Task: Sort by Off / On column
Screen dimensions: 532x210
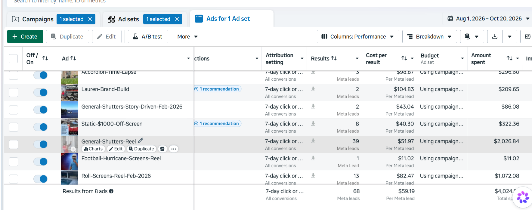Action: pos(45,58)
